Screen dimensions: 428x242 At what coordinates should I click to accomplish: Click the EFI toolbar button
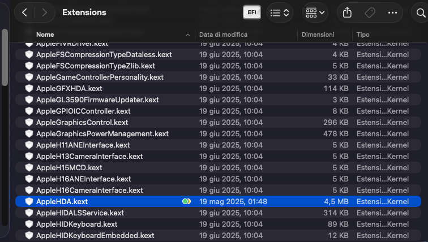(252, 12)
